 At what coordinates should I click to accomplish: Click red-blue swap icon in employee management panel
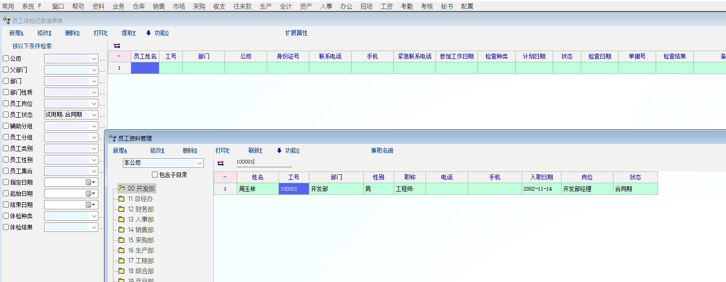click(221, 163)
